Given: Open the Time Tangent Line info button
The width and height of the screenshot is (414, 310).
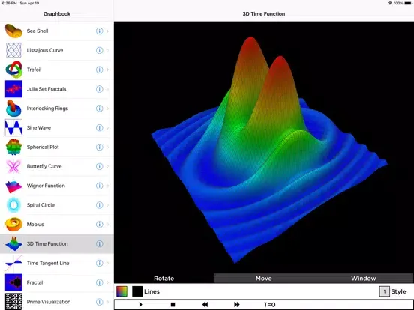Looking at the screenshot, I should pos(99,263).
